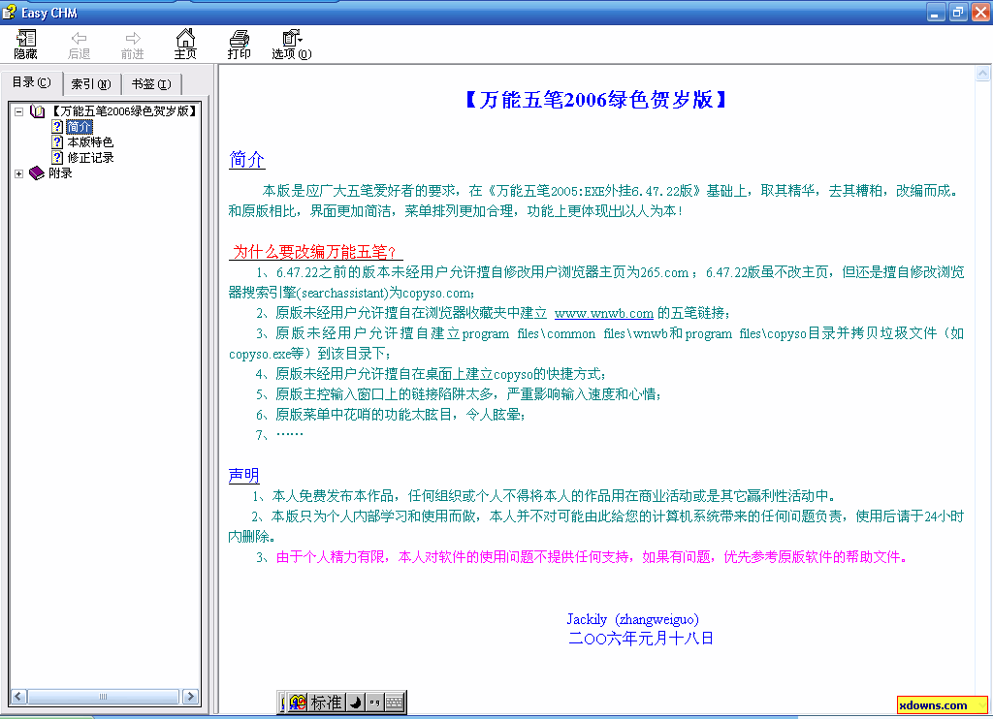Open the www.wnwb.com hyperlink
The width and height of the screenshot is (993, 719).
pos(603,313)
